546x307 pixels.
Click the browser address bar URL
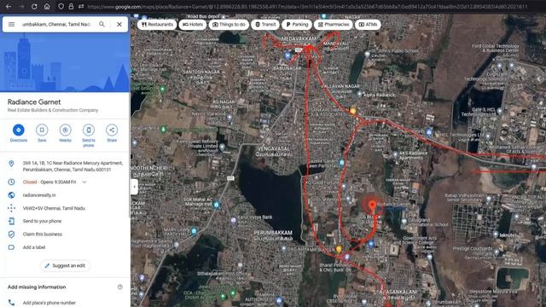tap(307, 6)
